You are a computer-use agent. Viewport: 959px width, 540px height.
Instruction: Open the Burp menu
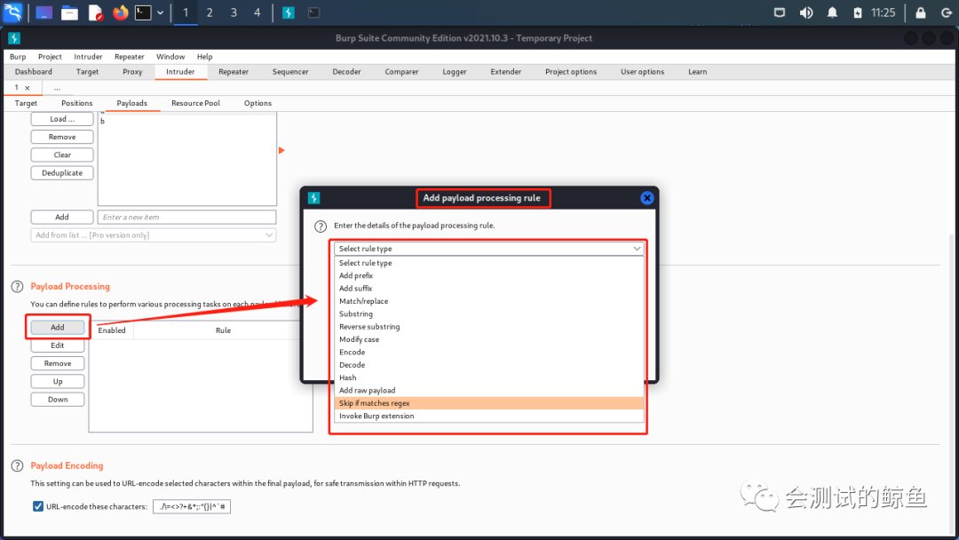click(18, 56)
